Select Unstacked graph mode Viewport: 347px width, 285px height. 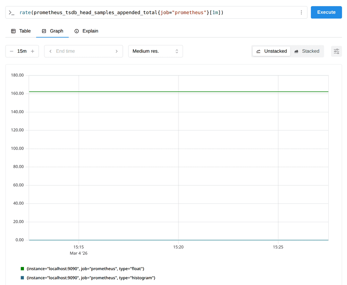click(x=271, y=51)
